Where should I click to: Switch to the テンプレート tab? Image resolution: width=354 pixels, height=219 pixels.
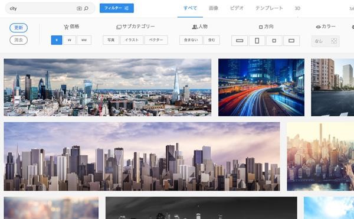click(269, 8)
